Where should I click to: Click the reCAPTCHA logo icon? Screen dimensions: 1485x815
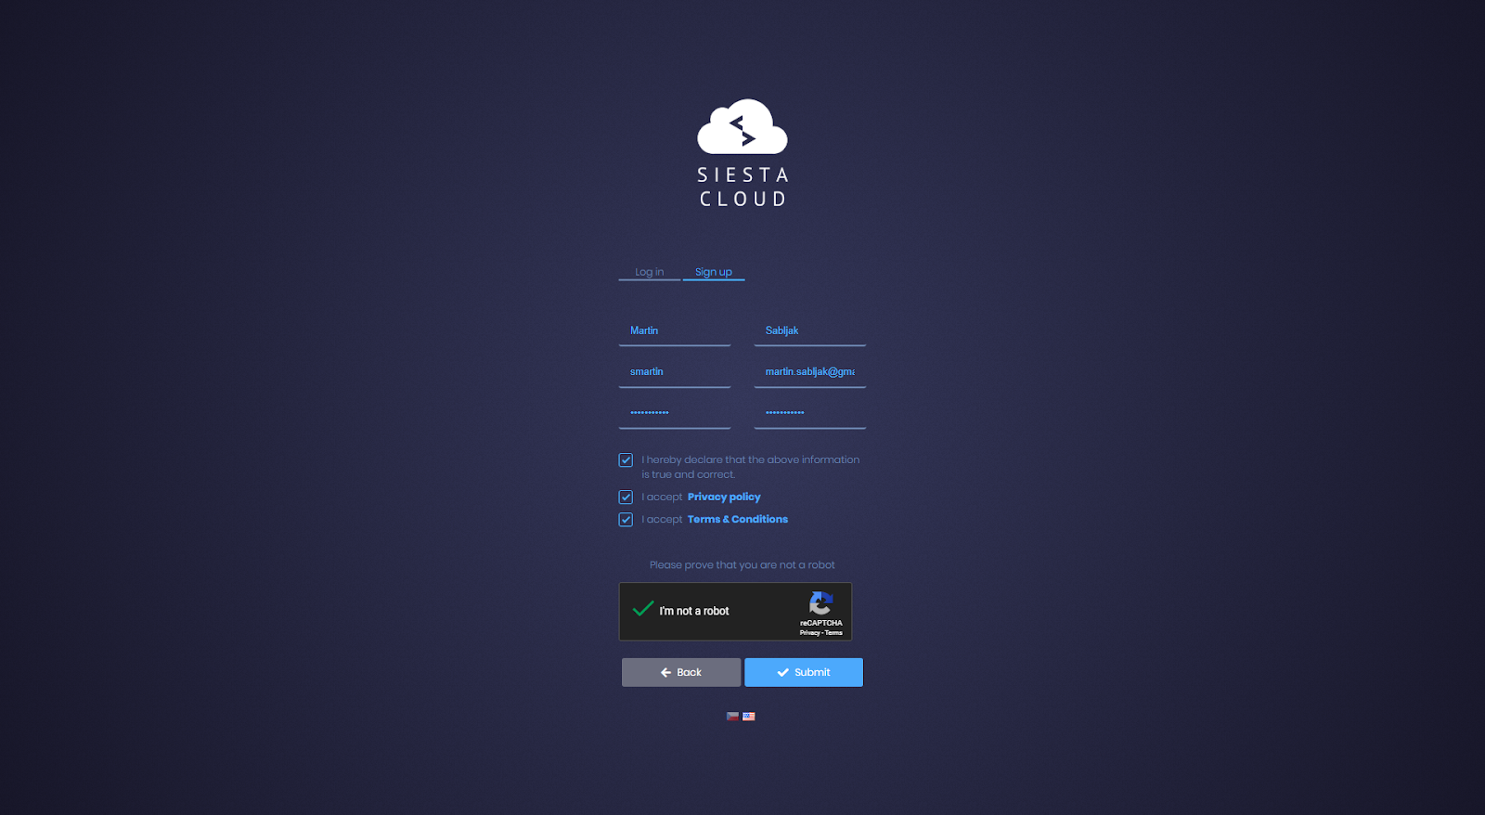[x=821, y=603]
